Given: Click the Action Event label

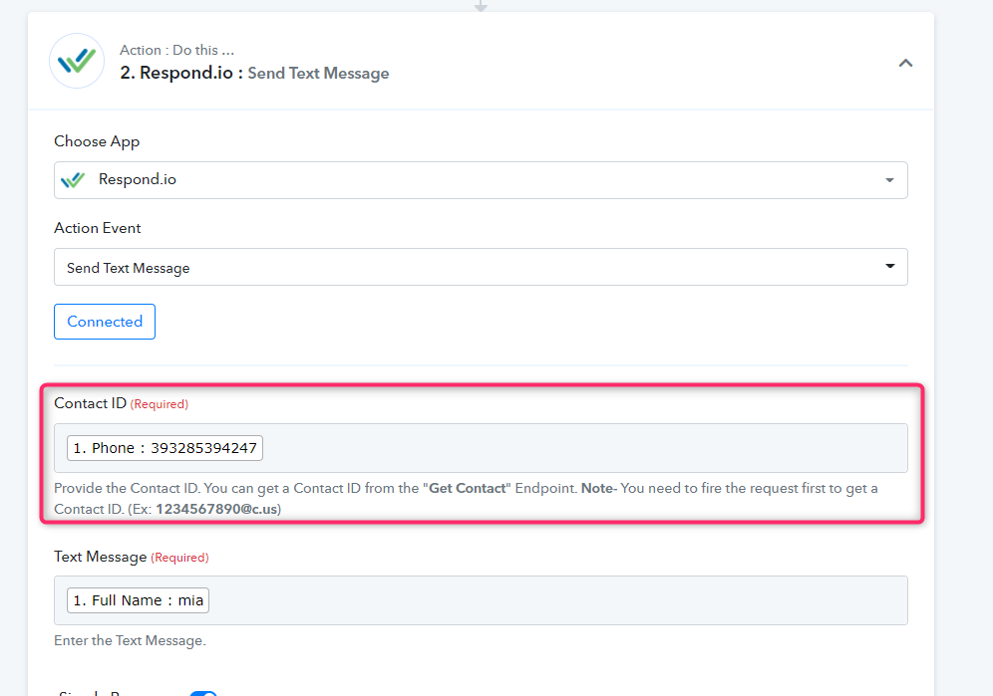Looking at the screenshot, I should [98, 228].
